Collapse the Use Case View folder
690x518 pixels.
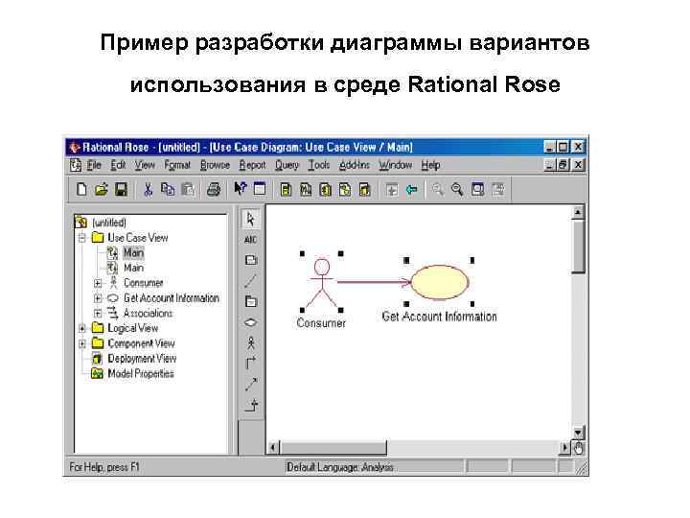pos(82,238)
